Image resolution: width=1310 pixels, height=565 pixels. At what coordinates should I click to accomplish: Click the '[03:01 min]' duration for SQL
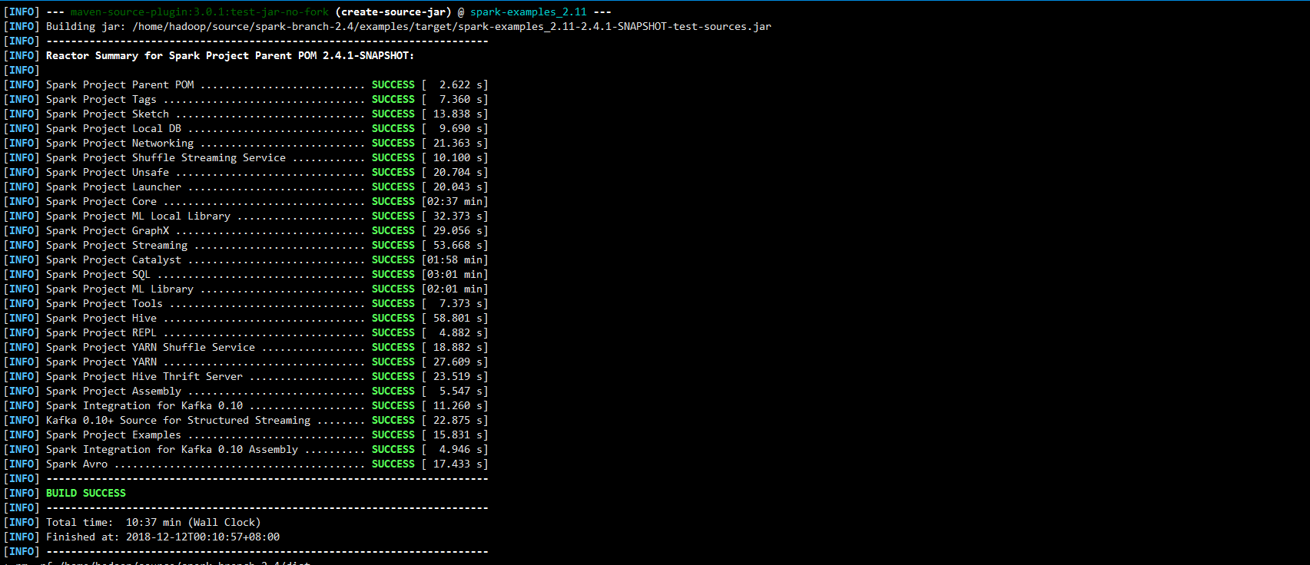point(455,275)
